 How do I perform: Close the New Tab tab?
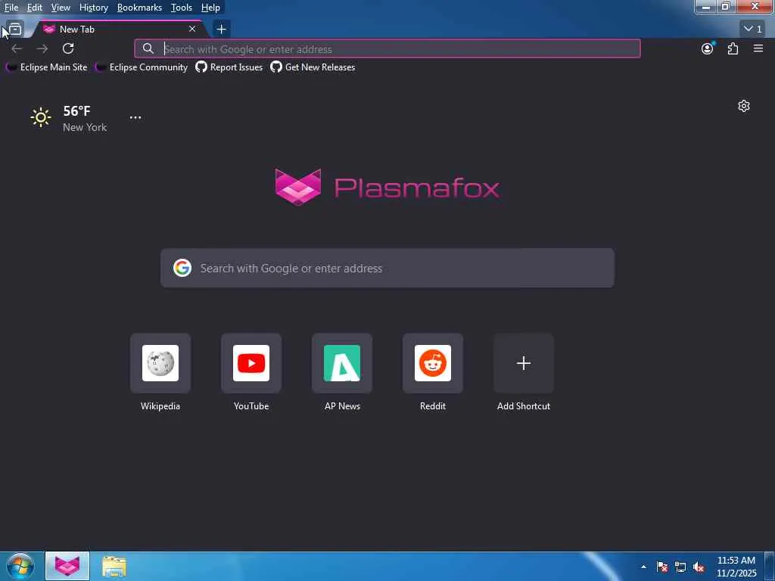[x=192, y=30]
